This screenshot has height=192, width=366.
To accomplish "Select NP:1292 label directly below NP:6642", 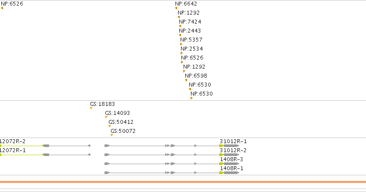I will pyautogui.click(x=189, y=13).
